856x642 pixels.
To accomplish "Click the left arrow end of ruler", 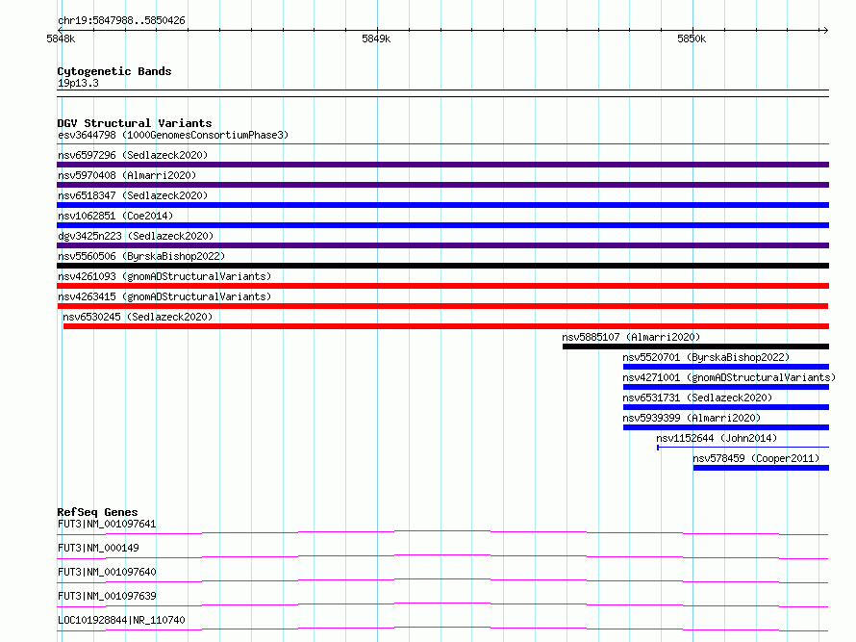I will click(x=61, y=30).
